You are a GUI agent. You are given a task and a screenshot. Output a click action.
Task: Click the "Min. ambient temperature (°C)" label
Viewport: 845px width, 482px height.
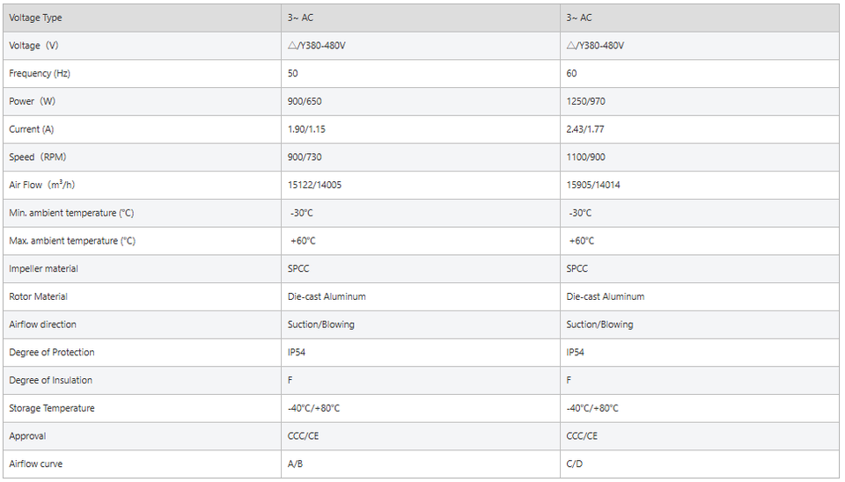tap(71, 213)
